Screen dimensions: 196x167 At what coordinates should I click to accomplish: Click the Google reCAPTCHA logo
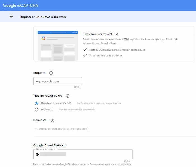20,6
